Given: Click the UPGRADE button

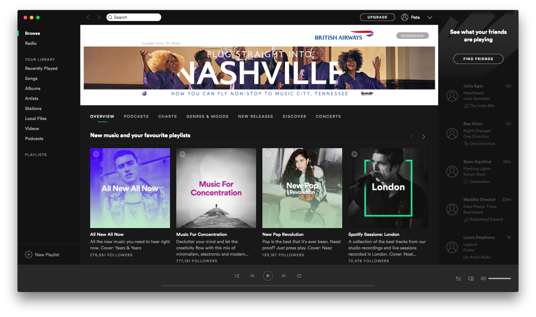Looking at the screenshot, I should [x=378, y=17].
